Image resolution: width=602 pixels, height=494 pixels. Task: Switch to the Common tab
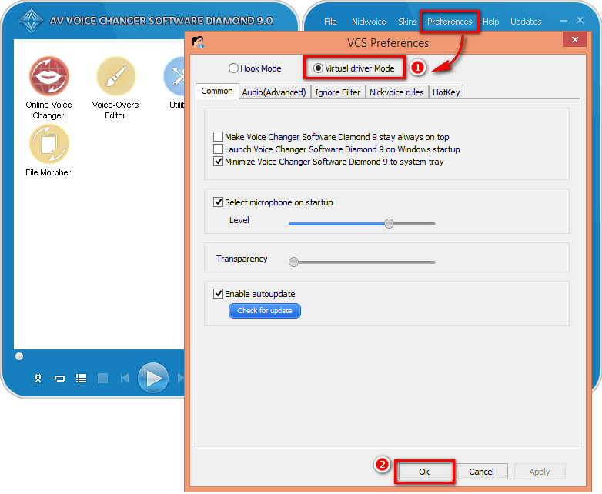(x=217, y=92)
